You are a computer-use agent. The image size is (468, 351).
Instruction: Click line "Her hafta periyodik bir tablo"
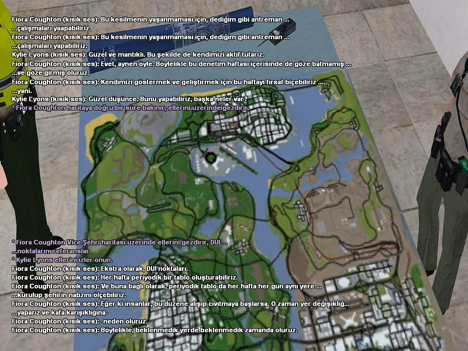tap(125, 277)
